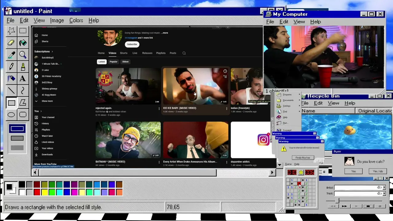
Task: Open the Colors menu in Paint
Action: pos(76,21)
